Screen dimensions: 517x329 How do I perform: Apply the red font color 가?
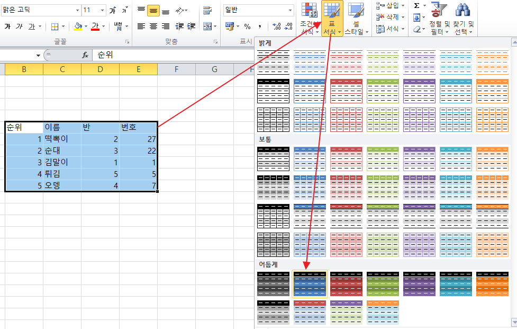[x=95, y=26]
